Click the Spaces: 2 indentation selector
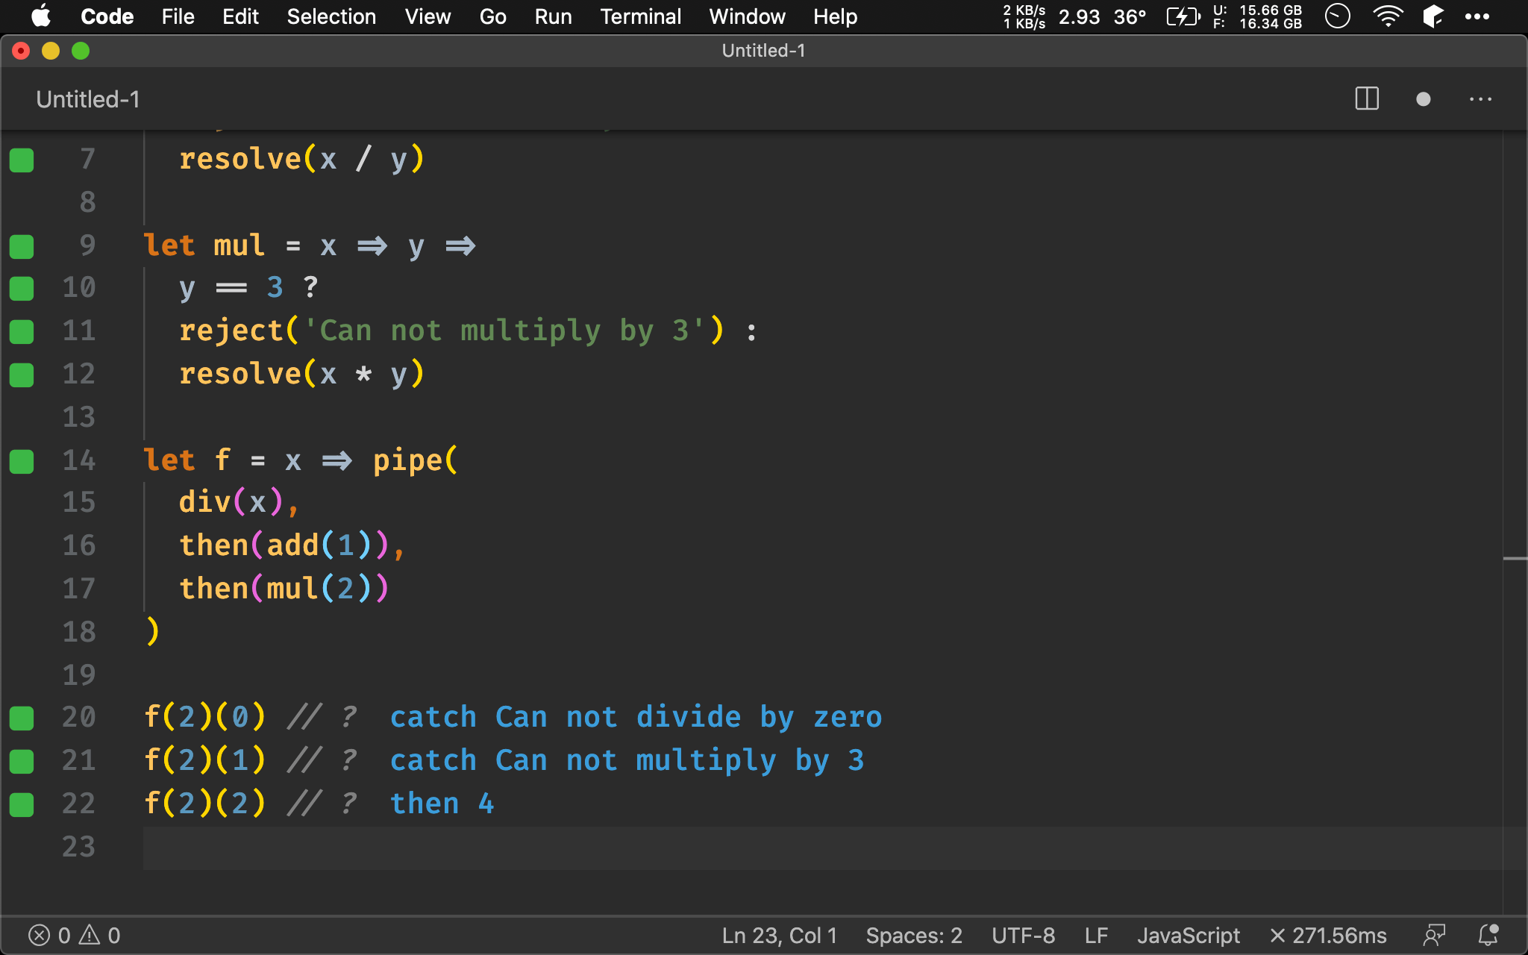 tap(912, 934)
